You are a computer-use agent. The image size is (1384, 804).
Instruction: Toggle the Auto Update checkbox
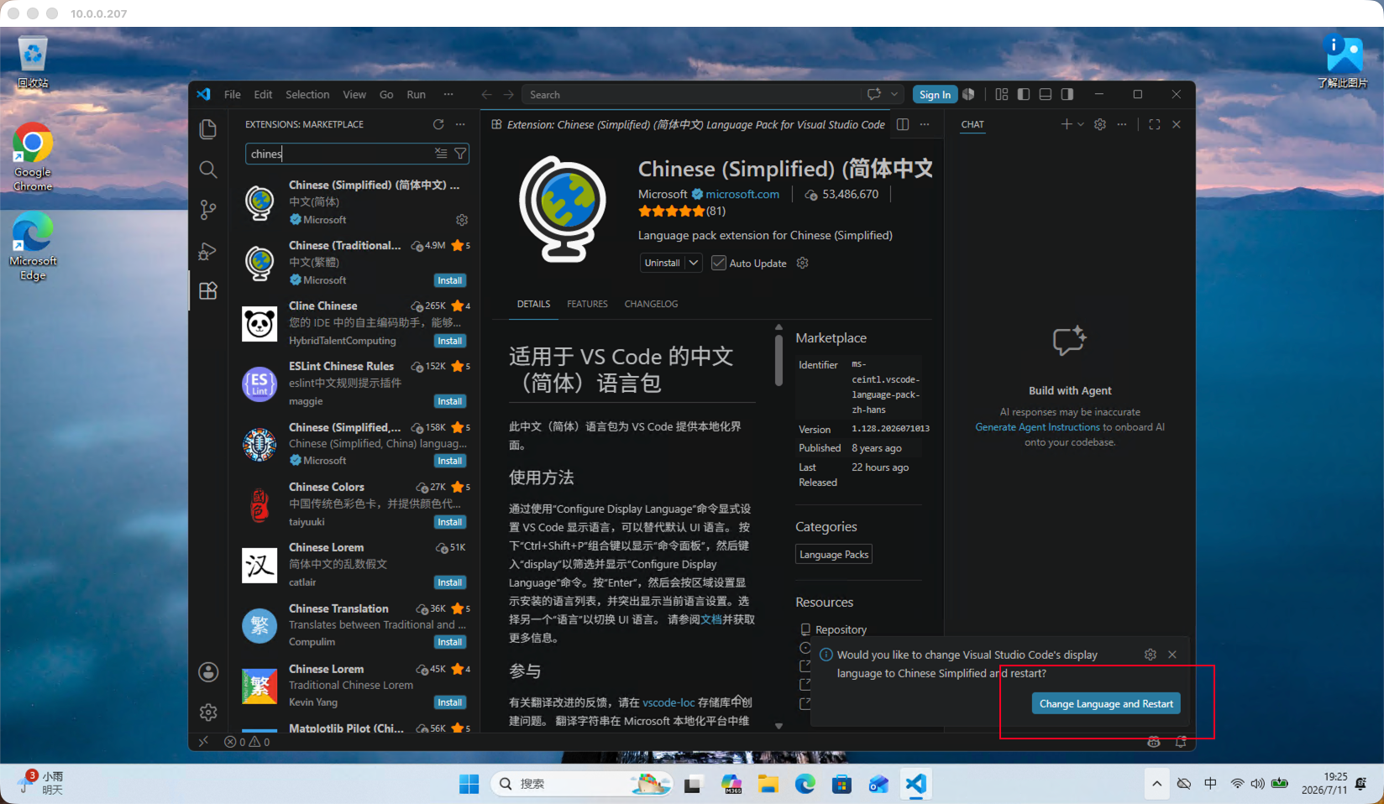pos(718,263)
